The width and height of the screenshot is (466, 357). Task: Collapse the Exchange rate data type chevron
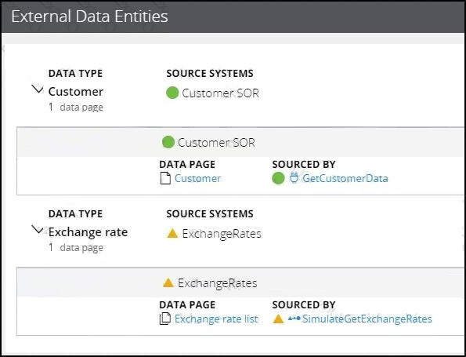click(38, 230)
